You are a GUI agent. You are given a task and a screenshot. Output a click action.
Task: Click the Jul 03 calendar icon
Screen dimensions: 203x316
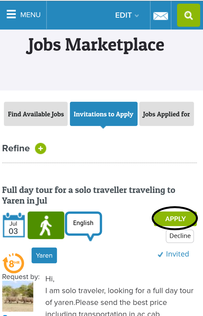(13, 225)
